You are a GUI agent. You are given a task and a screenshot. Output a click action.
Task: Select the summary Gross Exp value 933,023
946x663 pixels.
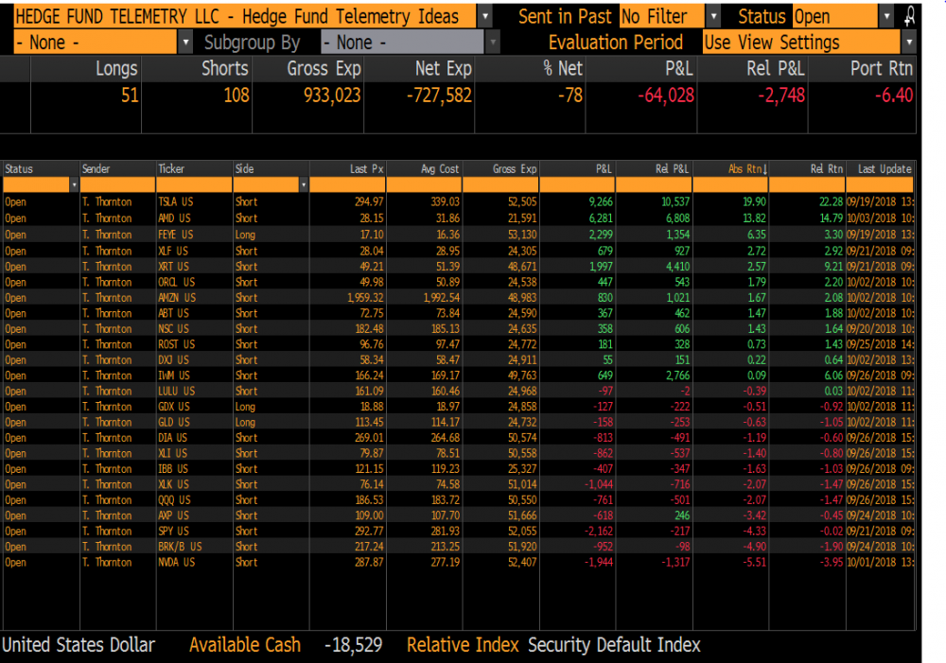pyautogui.click(x=332, y=96)
